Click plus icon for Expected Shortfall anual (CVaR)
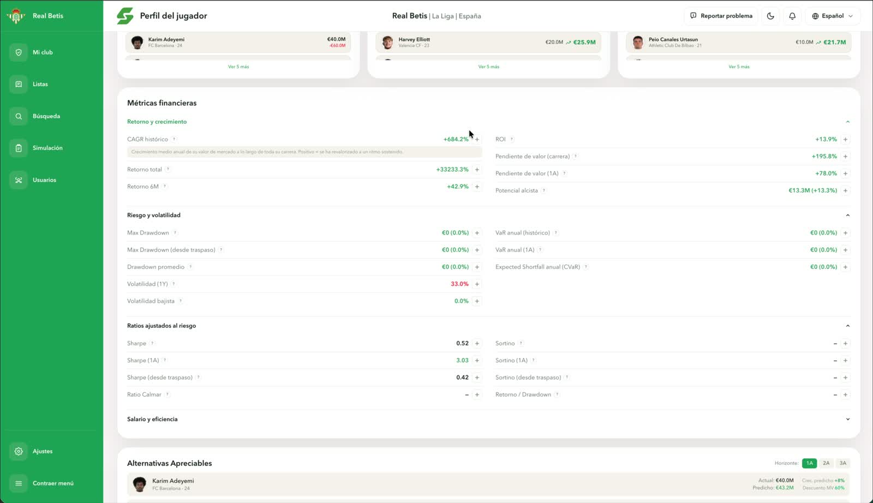The image size is (873, 503). coord(845,267)
